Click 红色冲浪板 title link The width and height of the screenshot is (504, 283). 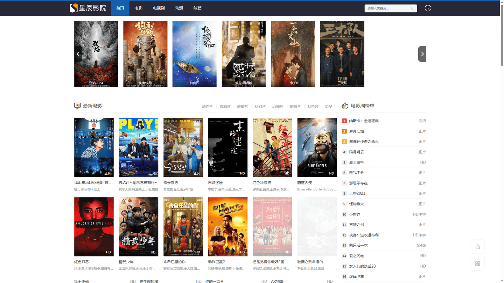(262, 183)
